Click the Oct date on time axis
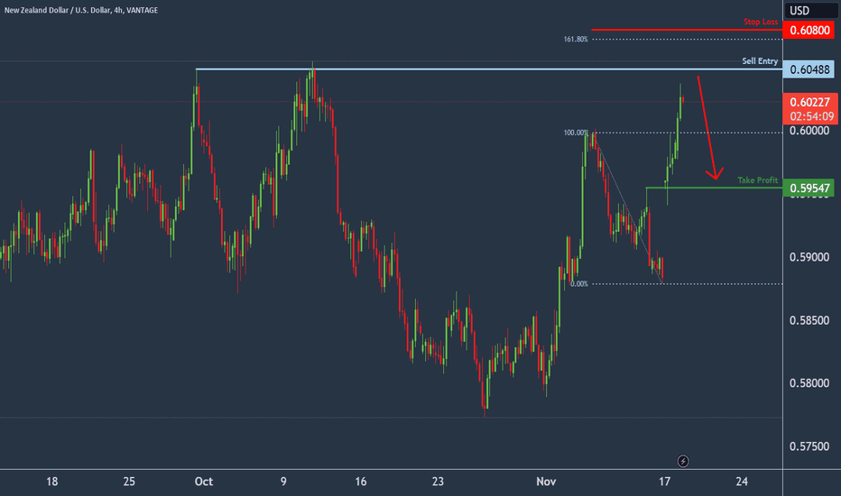The height and width of the screenshot is (496, 841). tap(204, 482)
